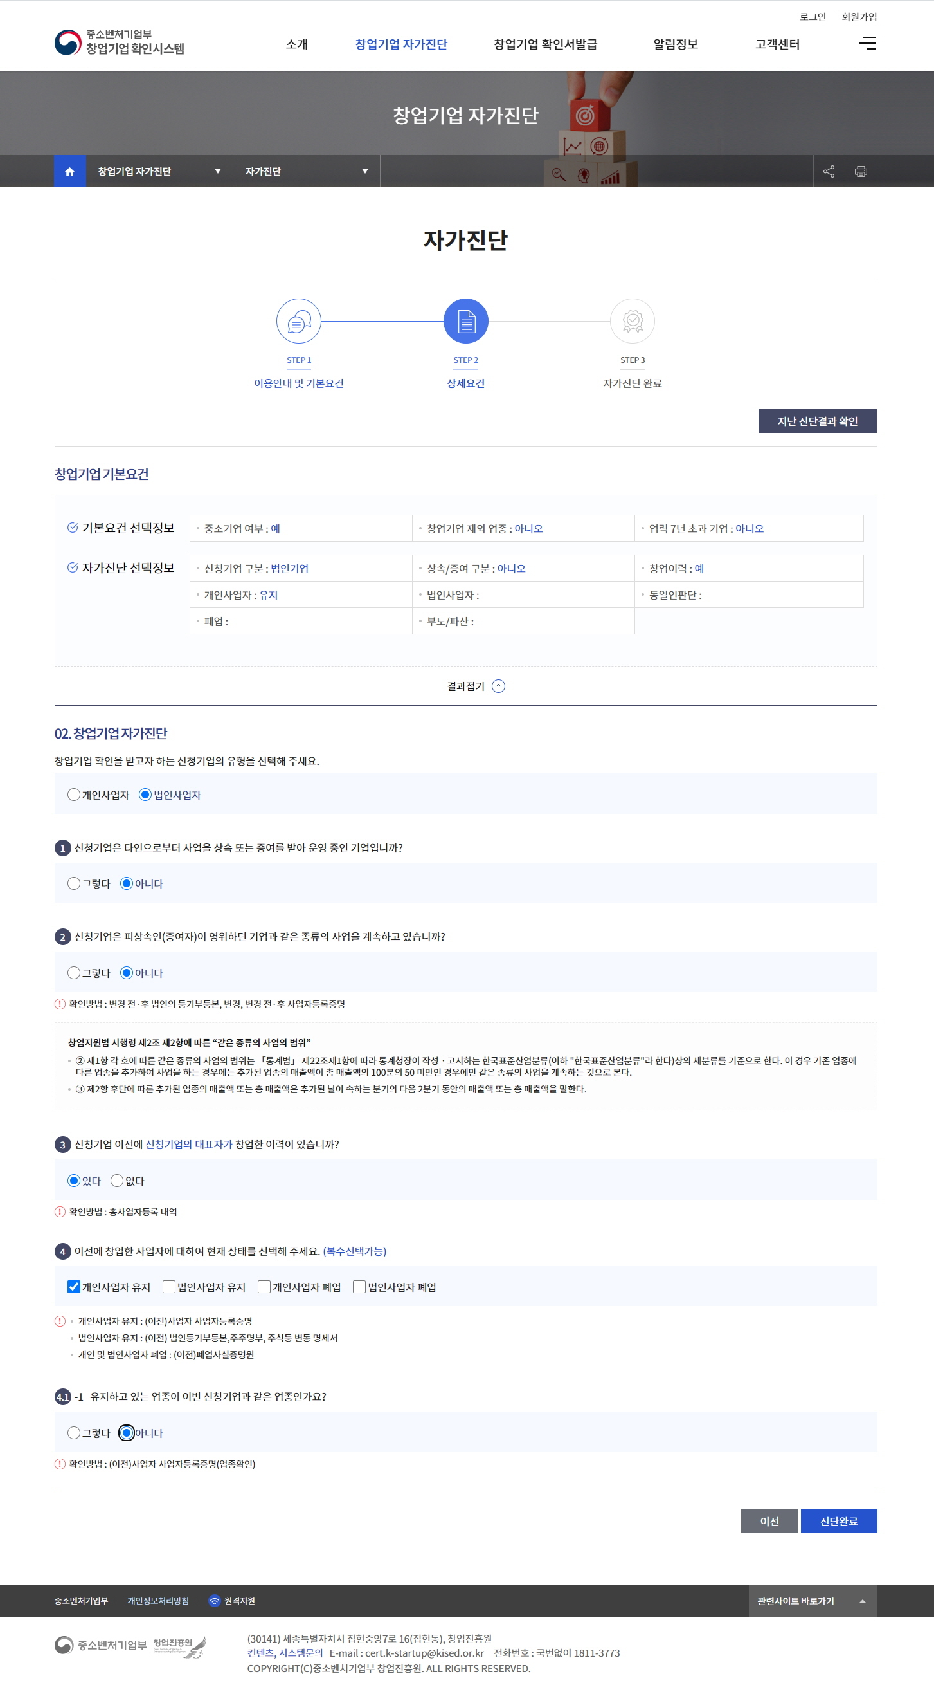Click the 신청기업의 대표자가 highlighted text

click(x=189, y=1144)
